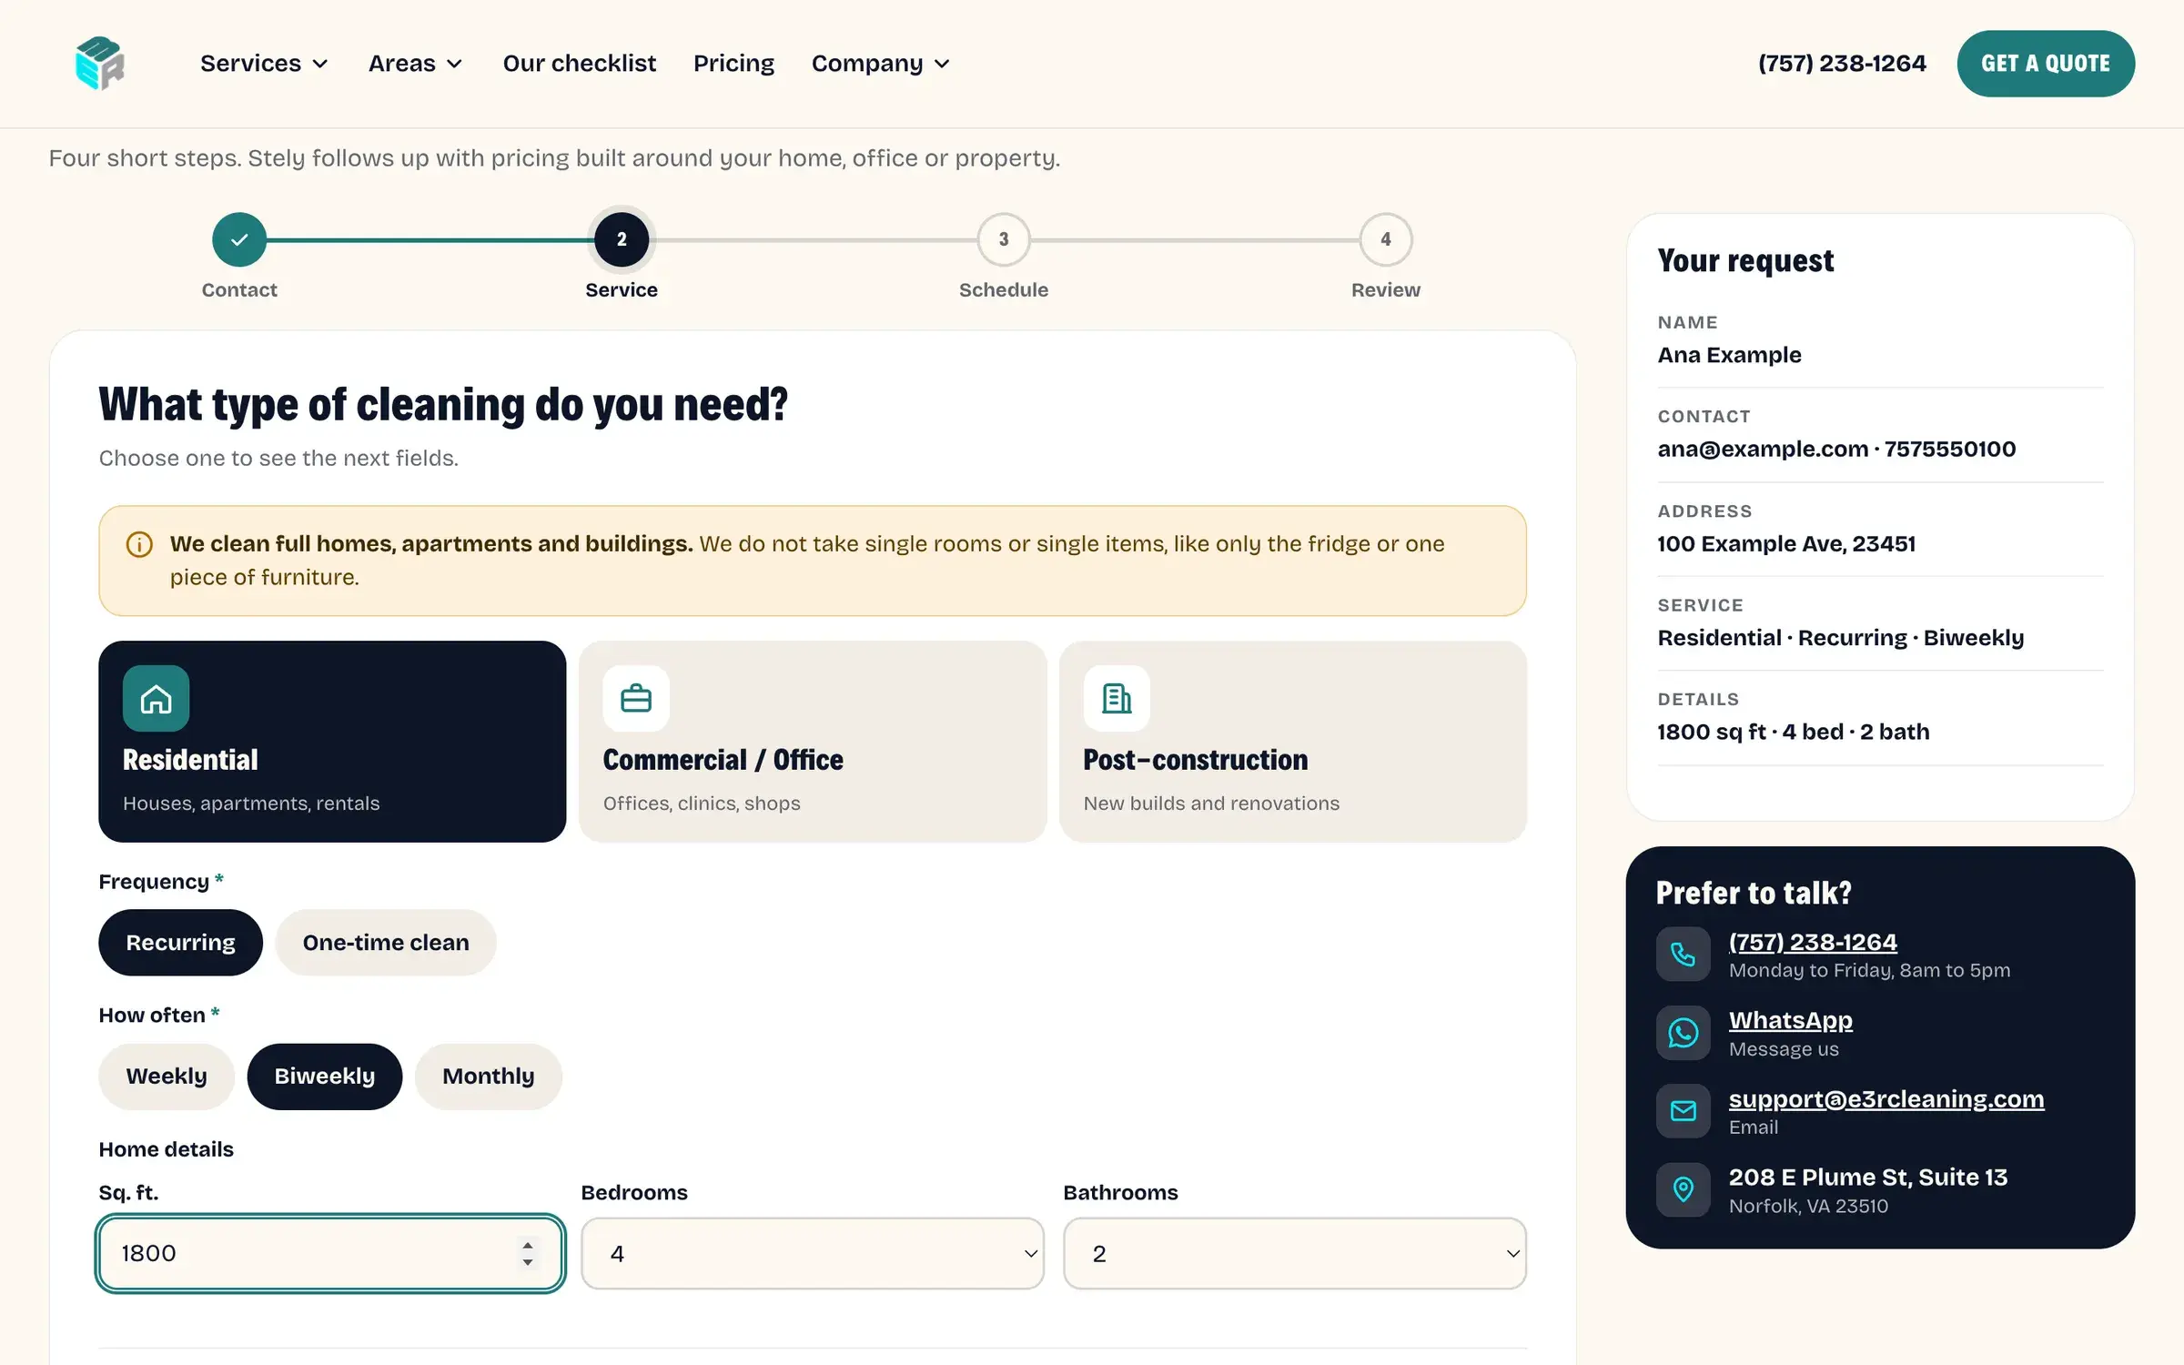Open the Bedrooms dropdown

tap(813, 1253)
